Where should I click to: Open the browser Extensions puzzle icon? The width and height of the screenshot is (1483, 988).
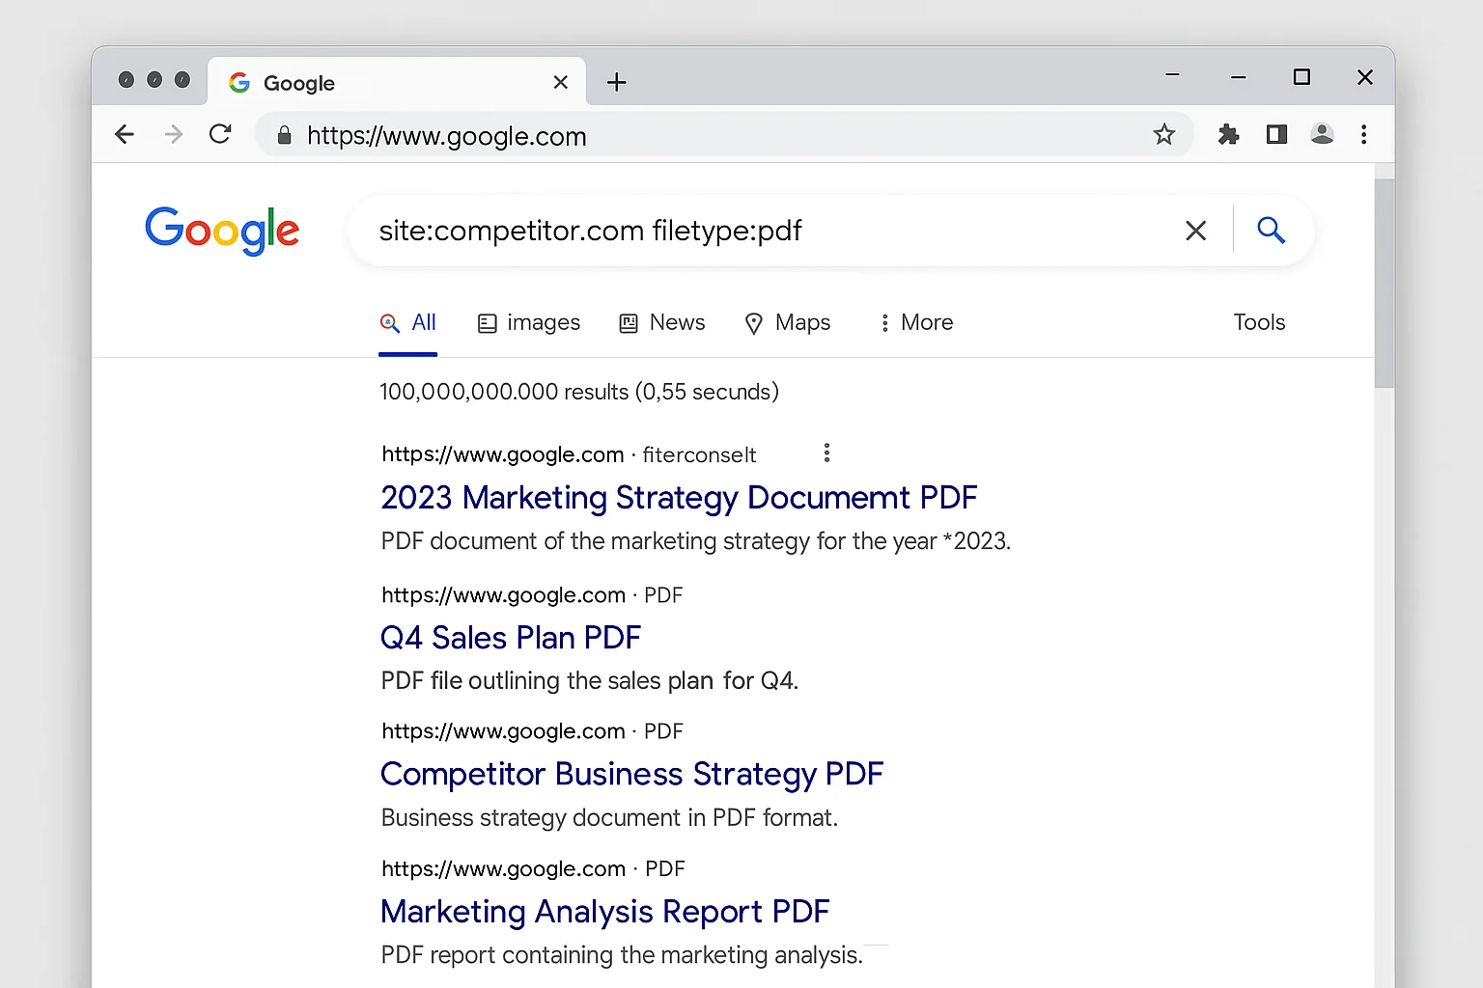point(1228,135)
